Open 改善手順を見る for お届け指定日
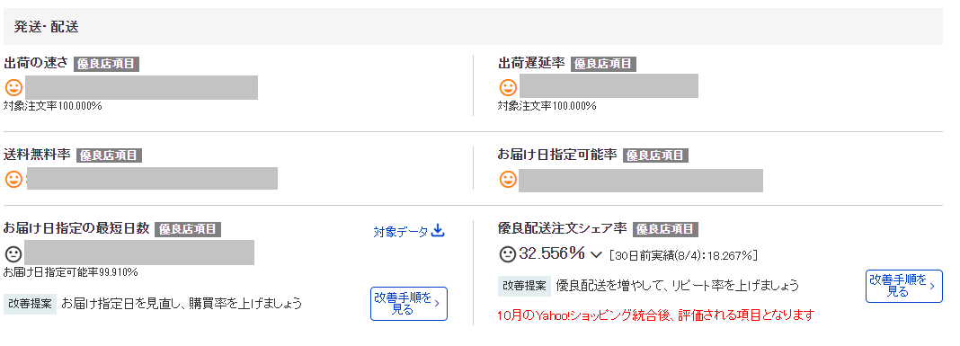 [409, 304]
